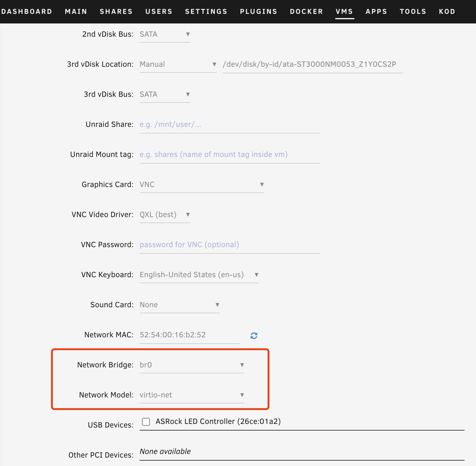
Task: Open the Shares tab
Action: point(116,11)
